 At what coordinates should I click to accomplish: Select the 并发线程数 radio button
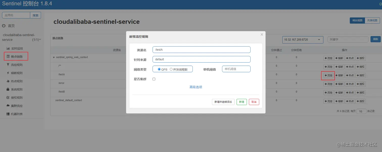point(171,69)
